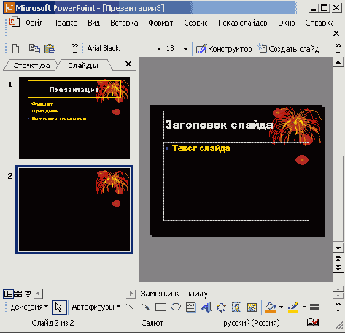
Task: Click the New document icon
Action: 16,48
